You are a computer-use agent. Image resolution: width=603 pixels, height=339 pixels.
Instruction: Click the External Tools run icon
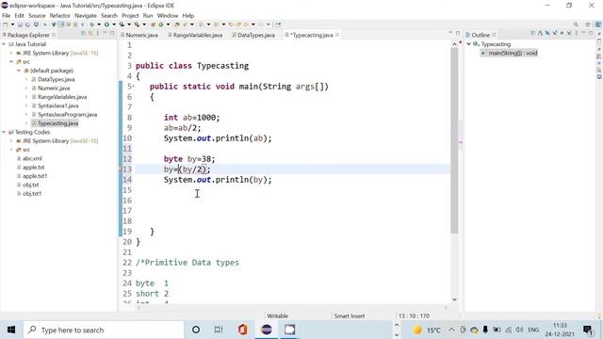[x=137, y=24]
